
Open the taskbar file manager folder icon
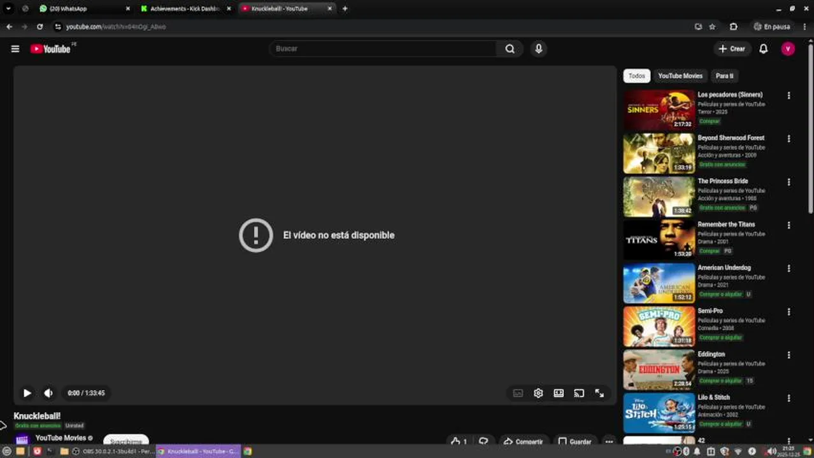tap(64, 451)
